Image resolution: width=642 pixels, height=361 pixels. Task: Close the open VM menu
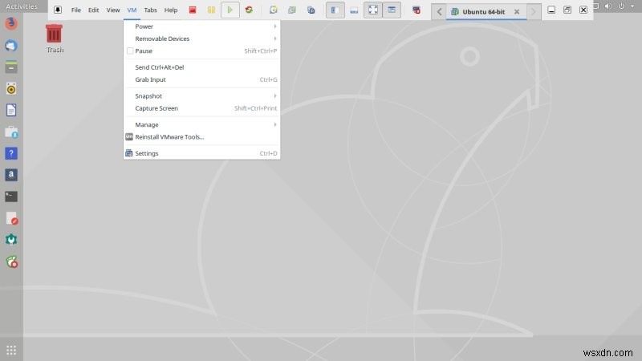click(132, 10)
